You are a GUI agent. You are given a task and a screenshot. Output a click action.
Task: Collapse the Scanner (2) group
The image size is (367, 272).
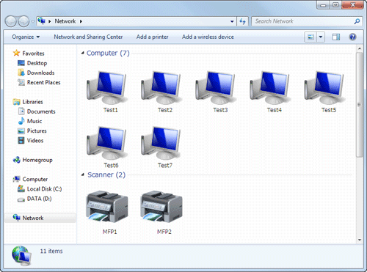pos(83,174)
